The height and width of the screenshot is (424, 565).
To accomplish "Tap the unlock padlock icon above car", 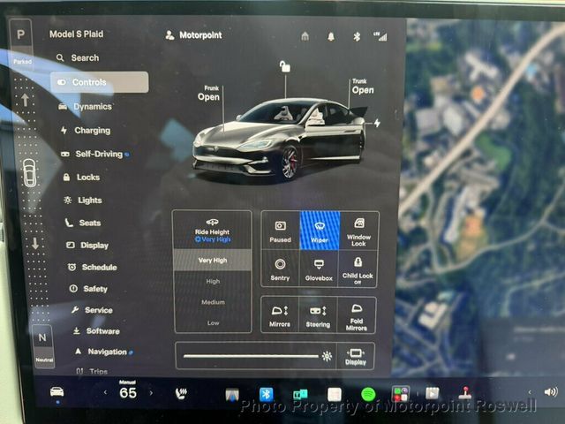I will pyautogui.click(x=285, y=66).
